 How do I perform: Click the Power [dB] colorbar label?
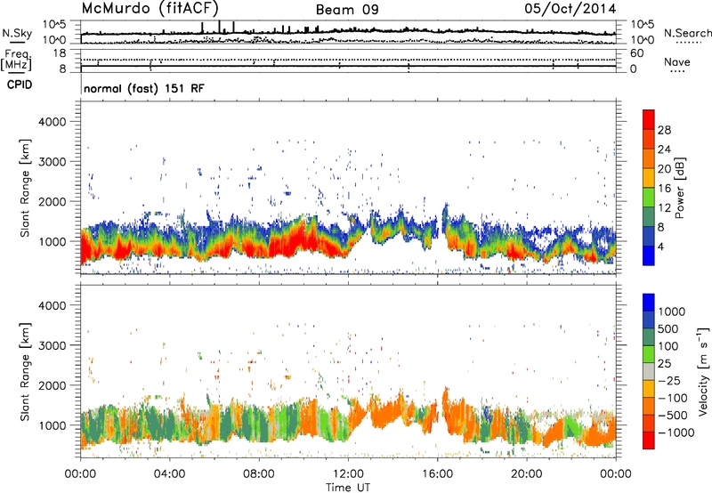click(x=679, y=188)
